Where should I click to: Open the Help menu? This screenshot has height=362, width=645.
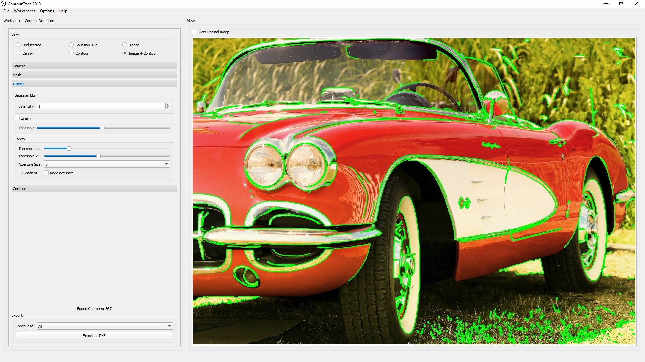[x=62, y=11]
